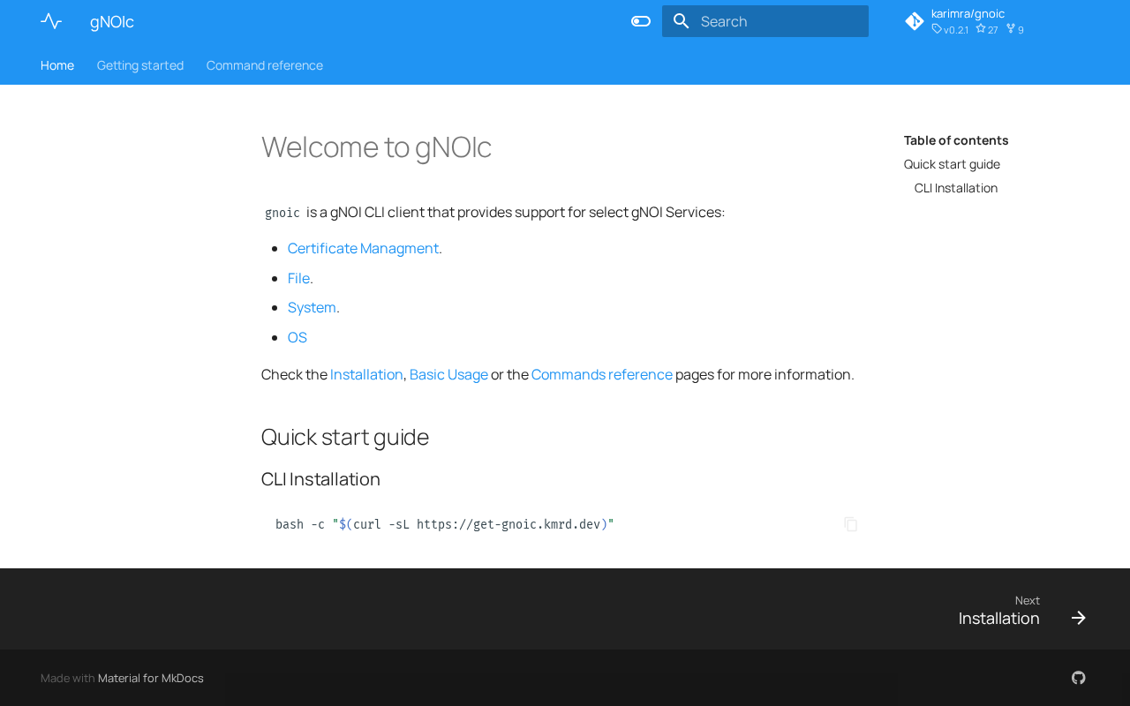Screen dimensions: 1130x706
Task: Visit the Material for MkDocs link
Action: [x=151, y=678]
